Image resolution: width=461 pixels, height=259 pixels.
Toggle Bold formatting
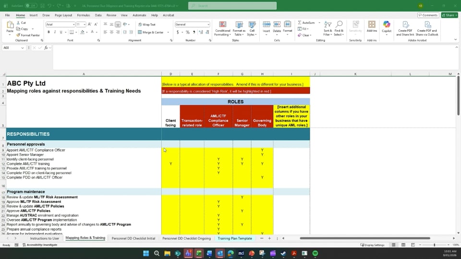point(49,32)
